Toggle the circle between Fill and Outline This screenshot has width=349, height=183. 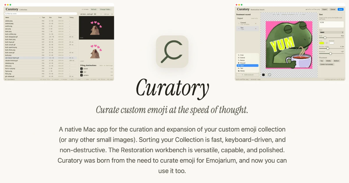click(327, 43)
